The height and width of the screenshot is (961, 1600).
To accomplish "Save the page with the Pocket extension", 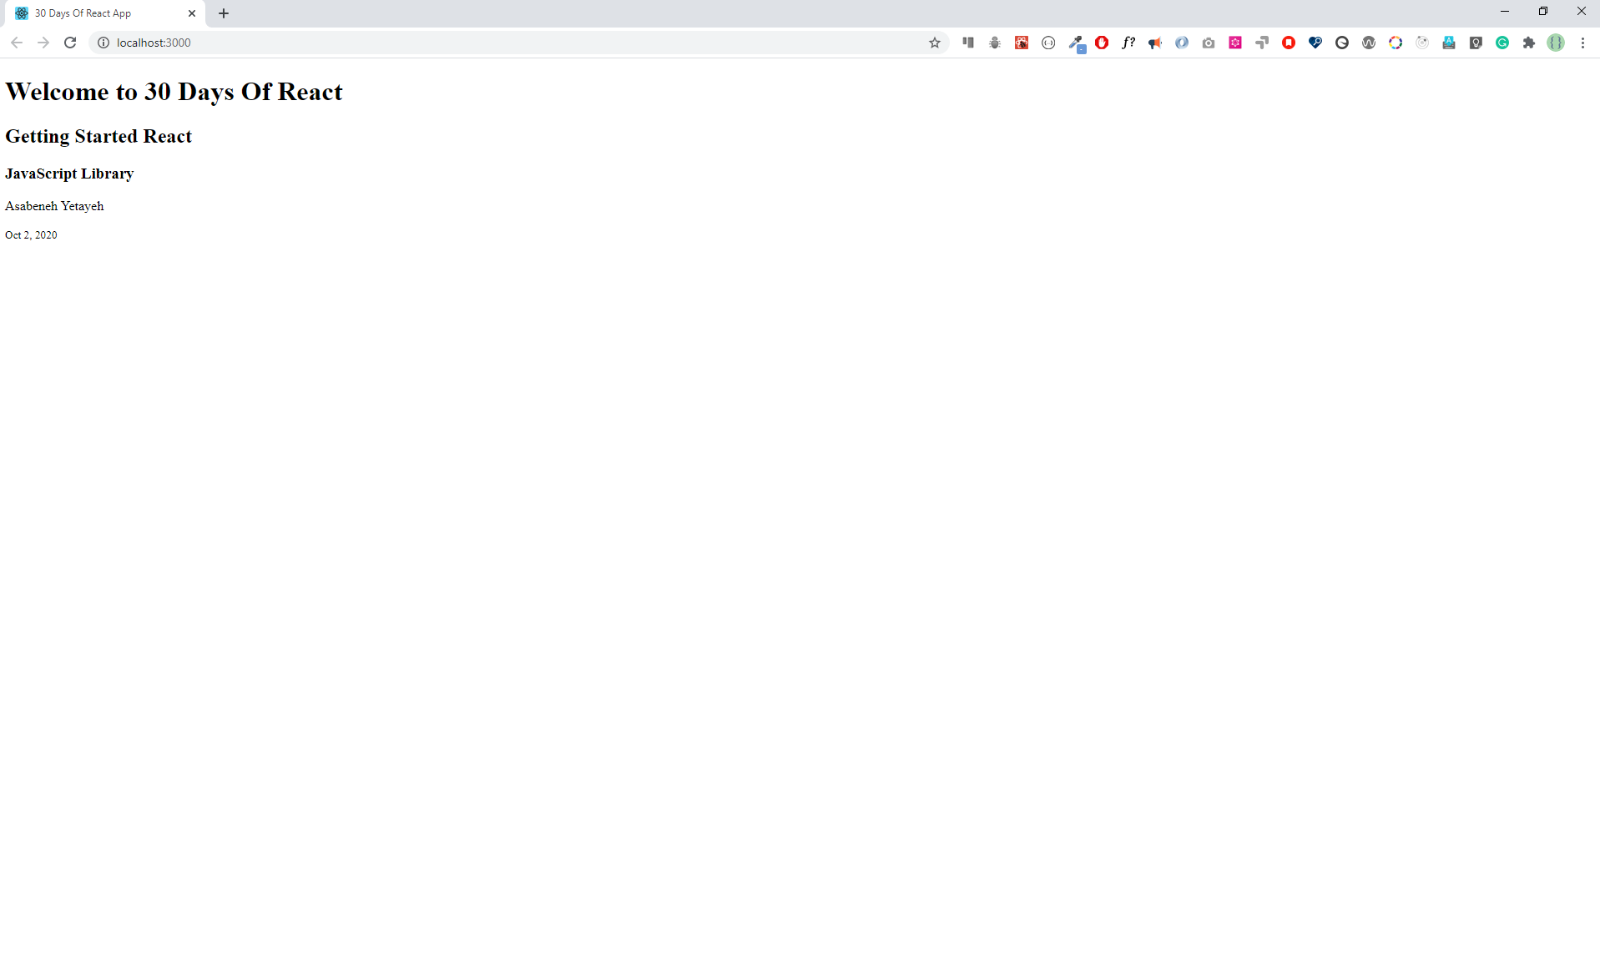I will coord(1288,42).
